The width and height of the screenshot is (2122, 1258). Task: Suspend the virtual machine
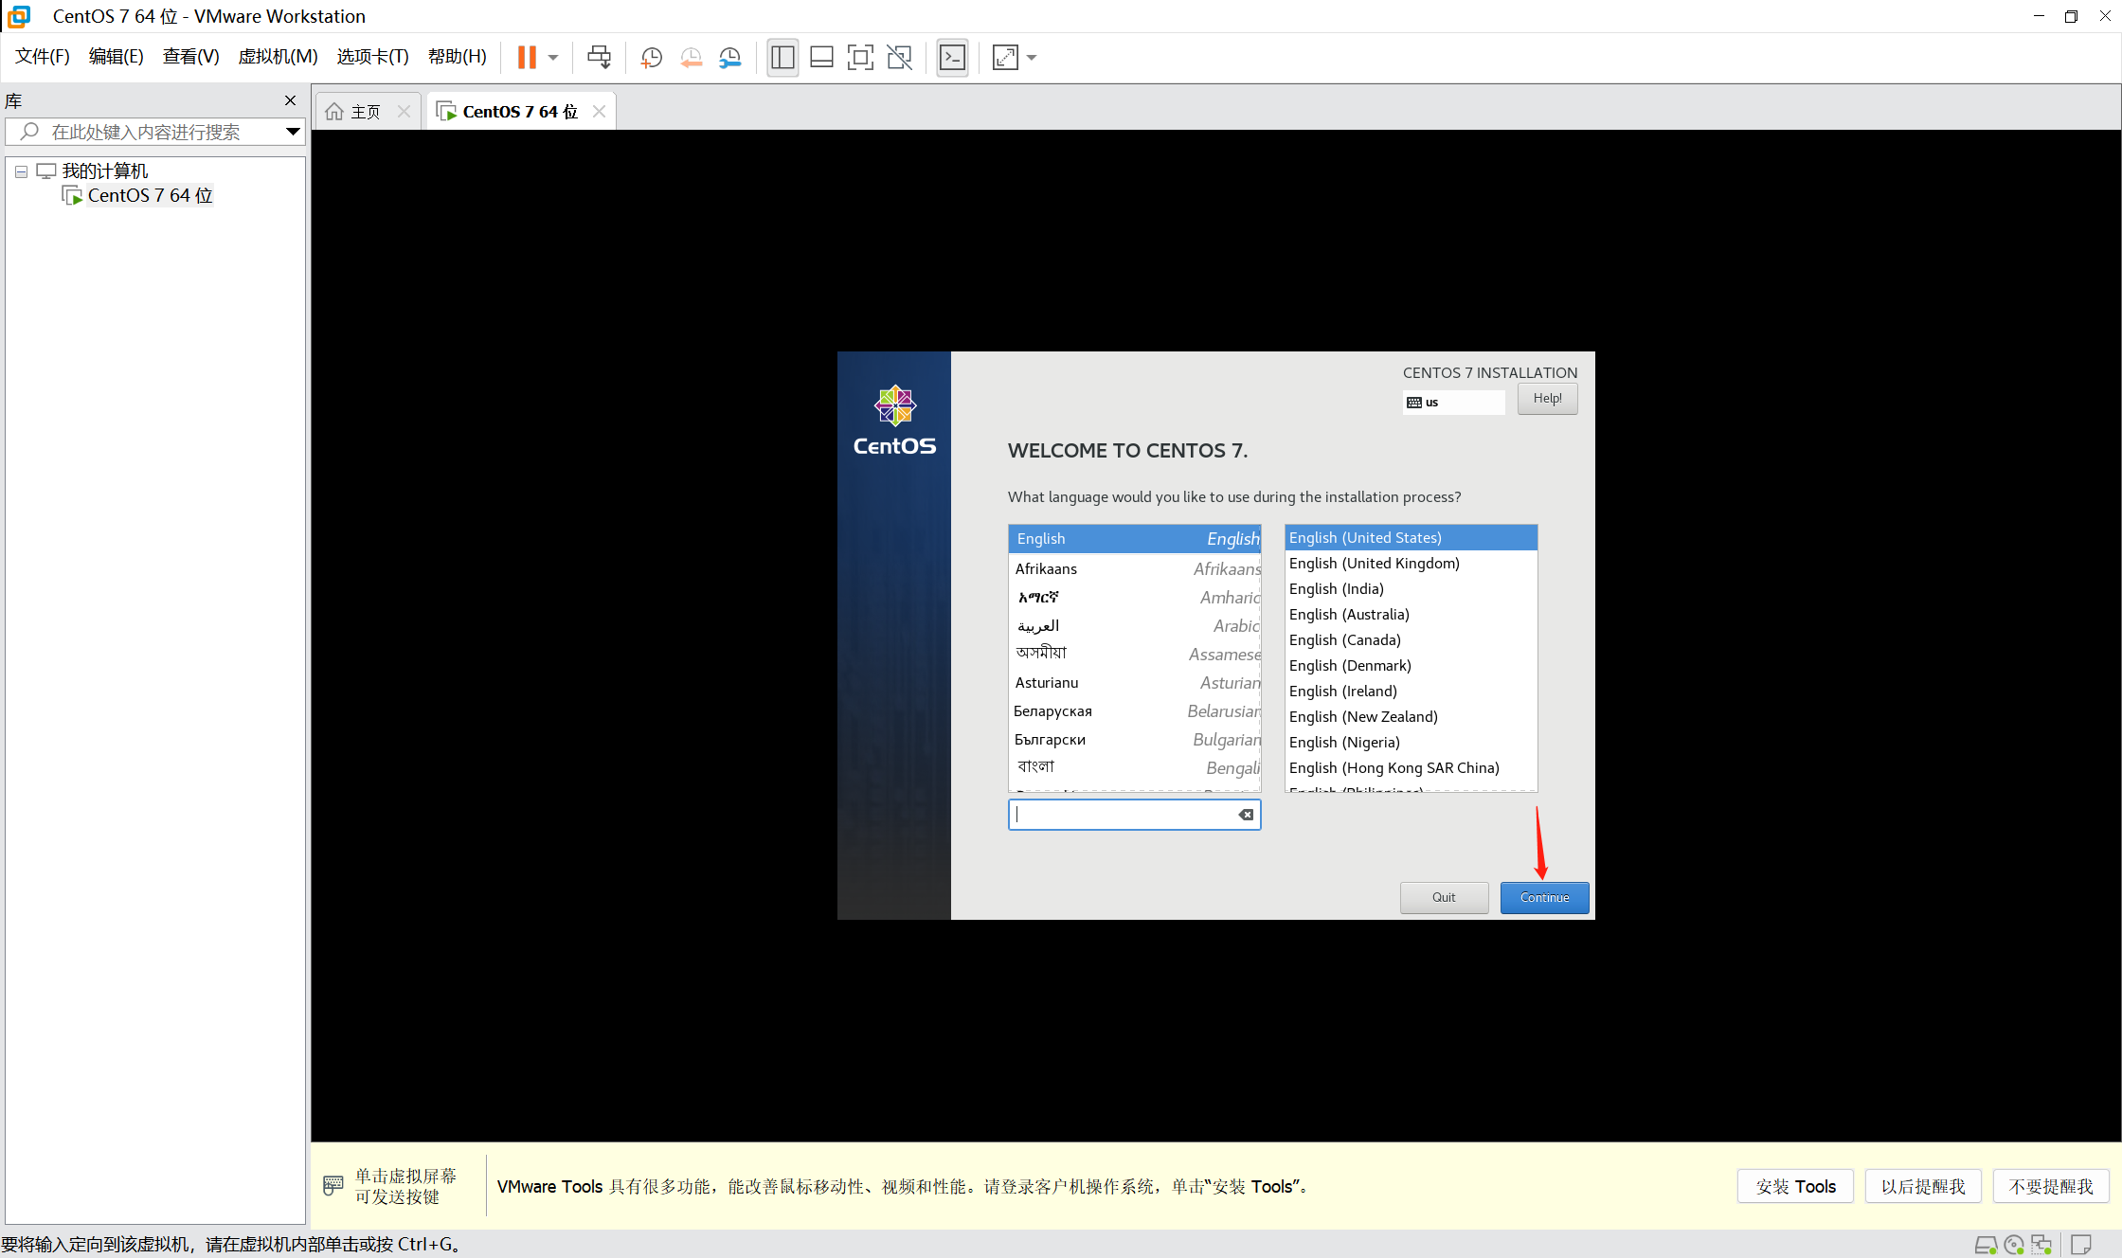coord(526,57)
